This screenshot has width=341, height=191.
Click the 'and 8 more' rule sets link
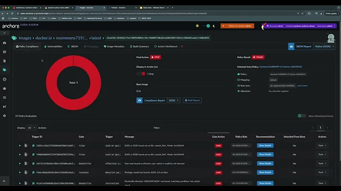coord(303,86)
